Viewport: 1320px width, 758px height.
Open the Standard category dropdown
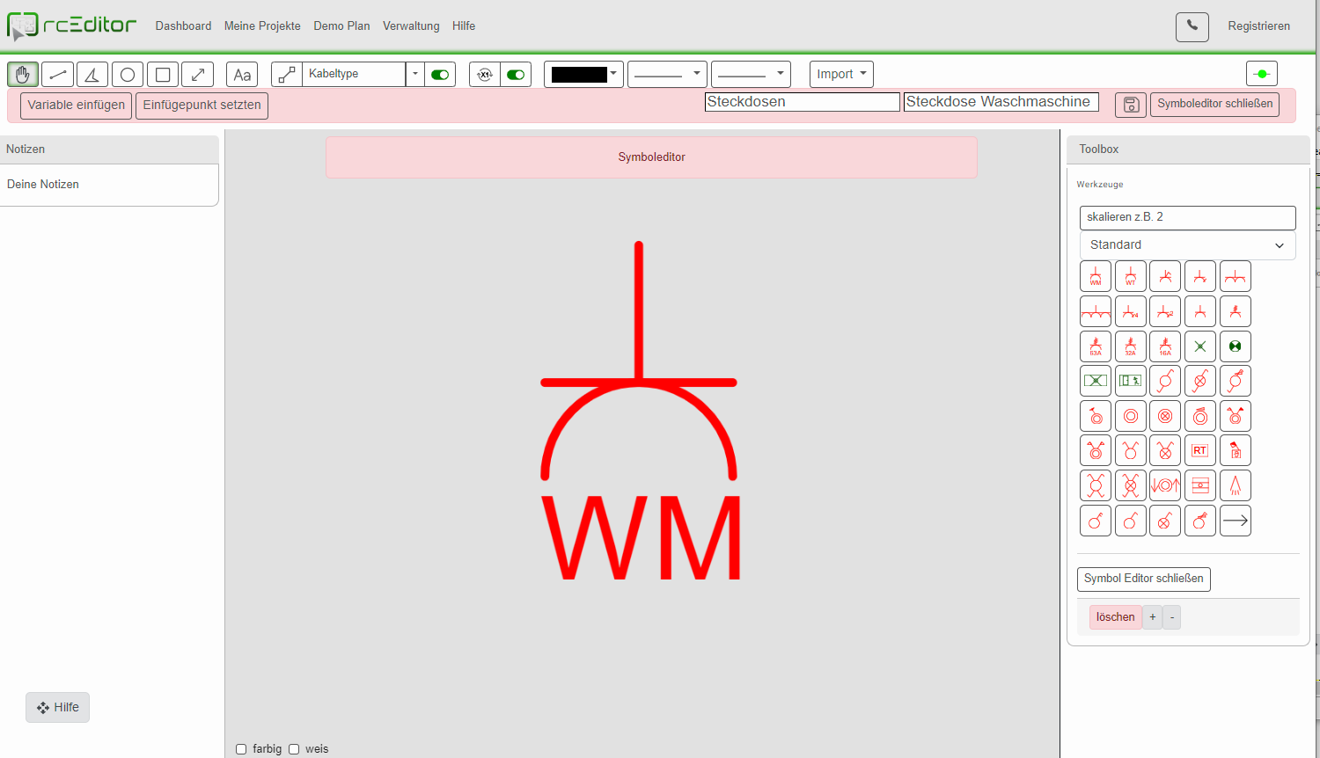[x=1187, y=244]
